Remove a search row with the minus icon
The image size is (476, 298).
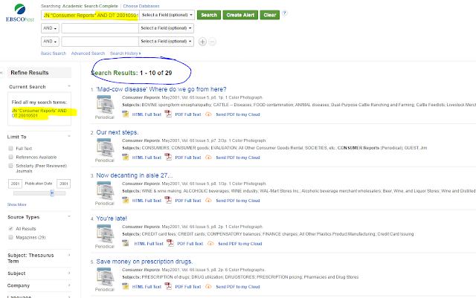(213, 42)
